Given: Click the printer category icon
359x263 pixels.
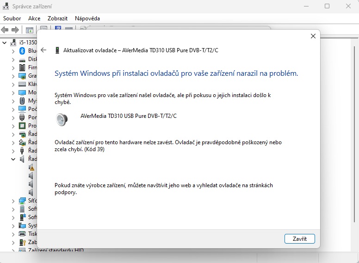Looking at the screenshot, I should 22,234.
